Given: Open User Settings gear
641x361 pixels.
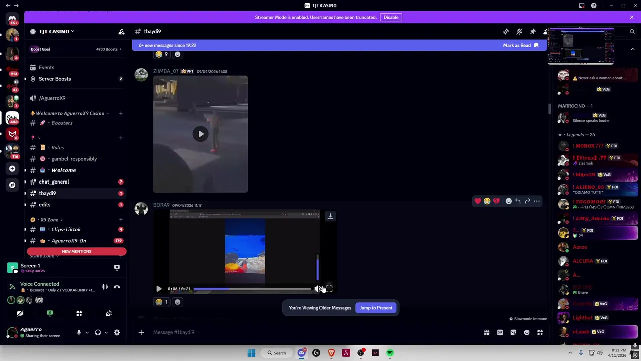Looking at the screenshot, I should pyautogui.click(x=117, y=332).
